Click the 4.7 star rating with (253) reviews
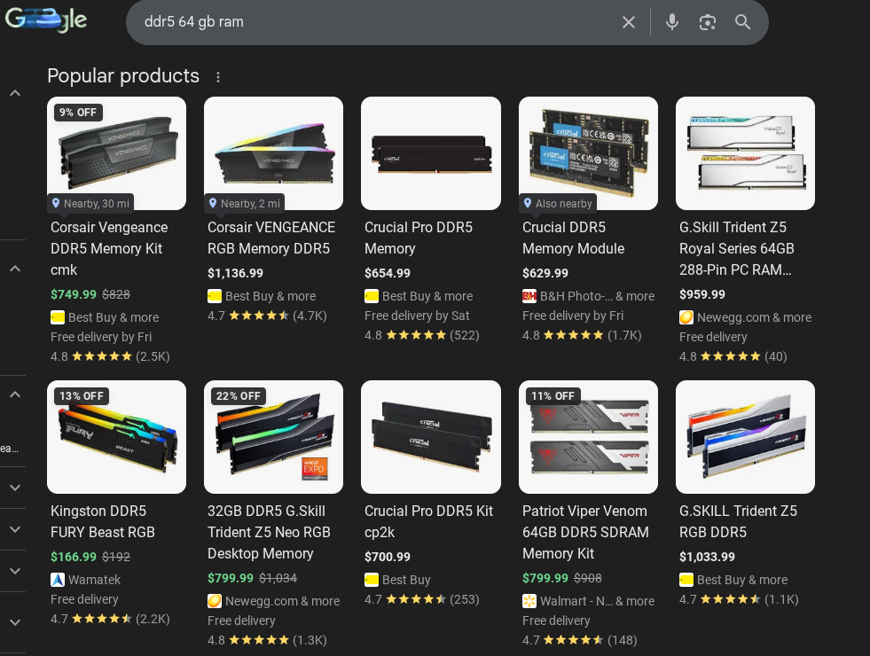 pyautogui.click(x=421, y=599)
